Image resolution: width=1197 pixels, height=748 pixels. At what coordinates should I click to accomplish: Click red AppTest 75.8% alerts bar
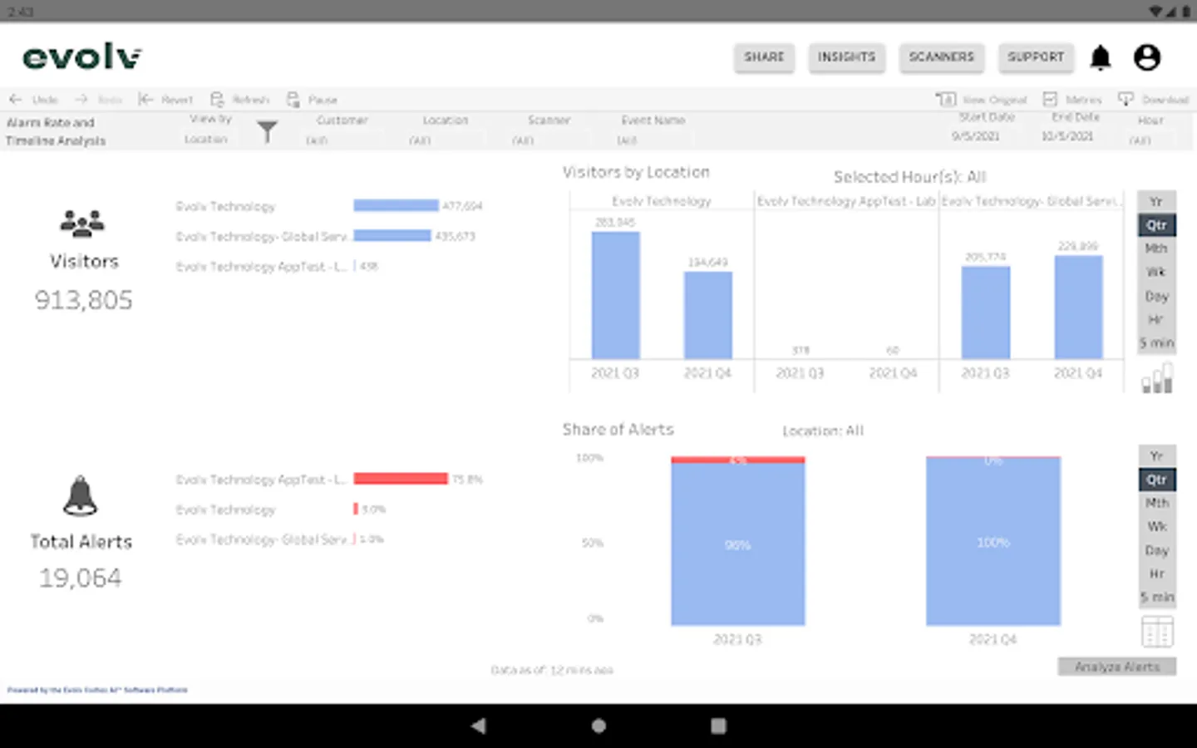(x=401, y=479)
